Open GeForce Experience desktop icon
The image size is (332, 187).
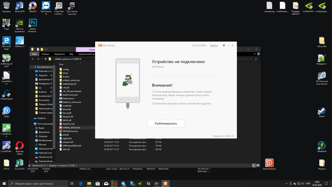(20, 26)
